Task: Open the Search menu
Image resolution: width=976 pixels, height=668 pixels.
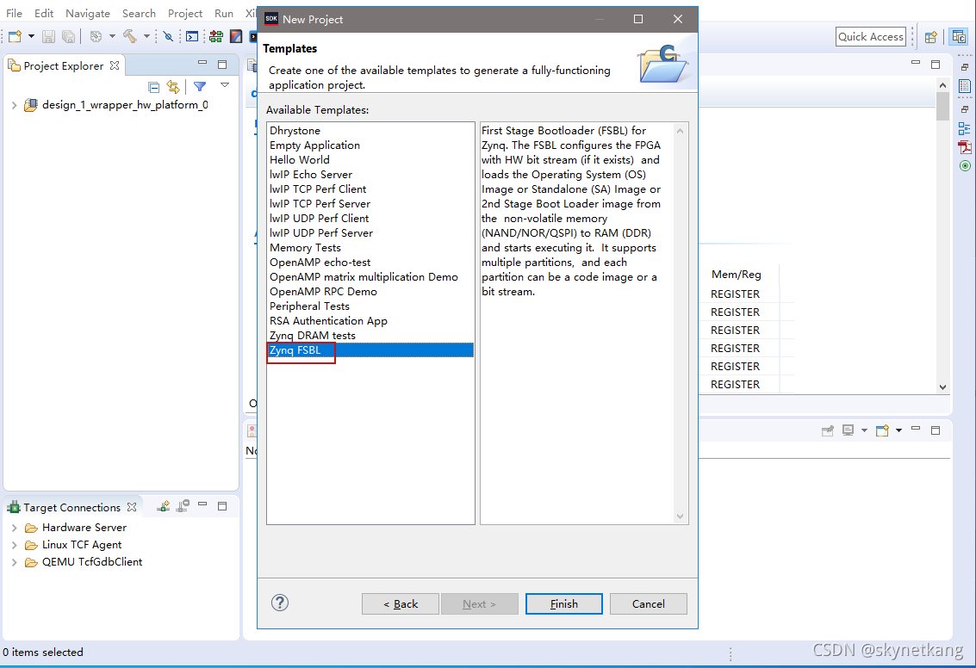Action: tap(139, 13)
